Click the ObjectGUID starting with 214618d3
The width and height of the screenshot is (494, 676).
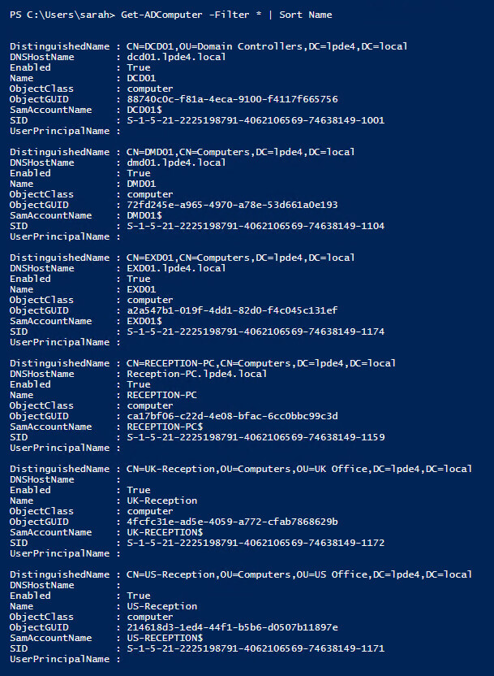(x=232, y=627)
